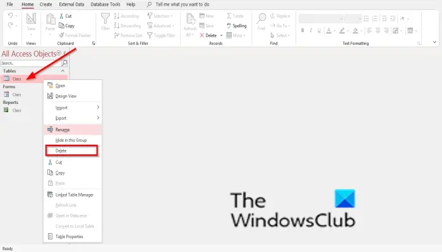Open the font name combo box
The width and height of the screenshot is (442, 252).
click(321, 18)
